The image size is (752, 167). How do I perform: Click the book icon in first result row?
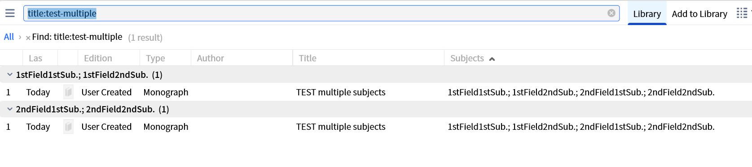[68, 92]
